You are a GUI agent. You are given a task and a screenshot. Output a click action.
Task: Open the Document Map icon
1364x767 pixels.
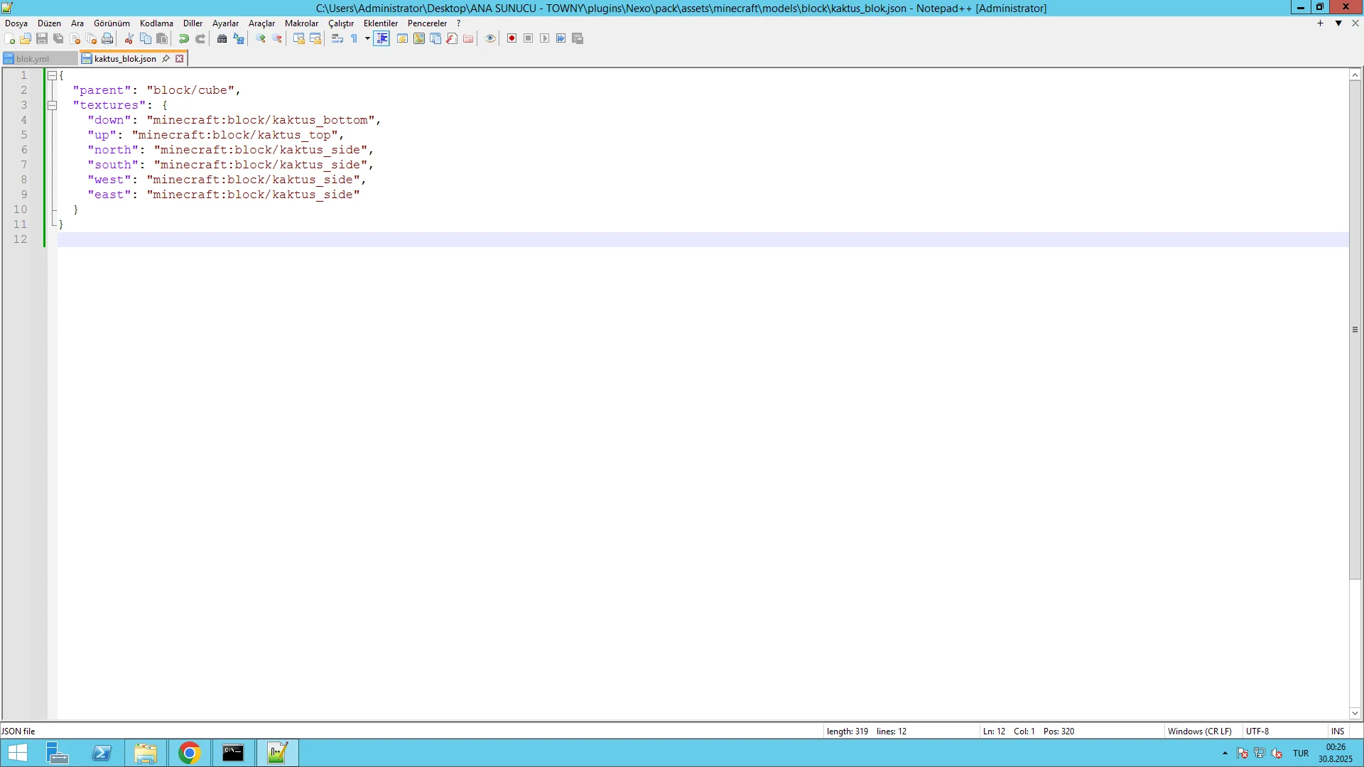pos(419,38)
